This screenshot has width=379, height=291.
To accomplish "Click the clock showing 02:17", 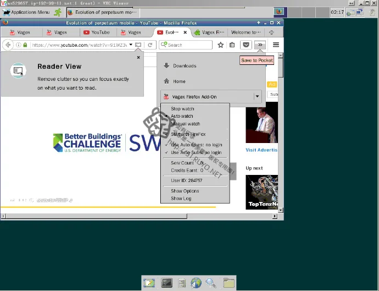I will [337, 12].
